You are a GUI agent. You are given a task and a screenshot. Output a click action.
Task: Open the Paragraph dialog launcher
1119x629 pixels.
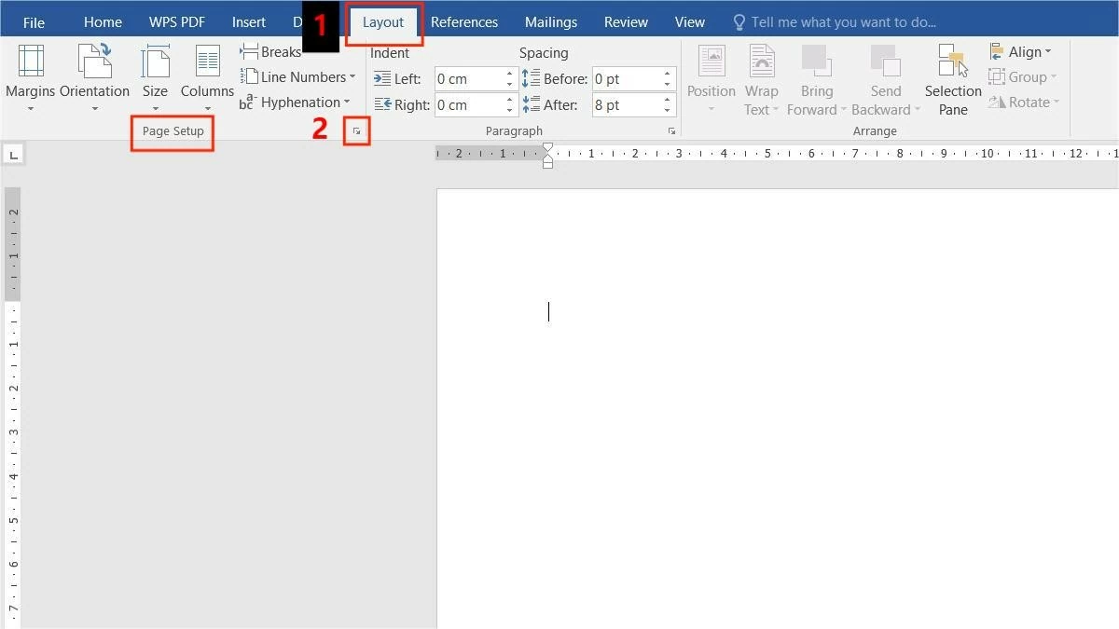[671, 131]
